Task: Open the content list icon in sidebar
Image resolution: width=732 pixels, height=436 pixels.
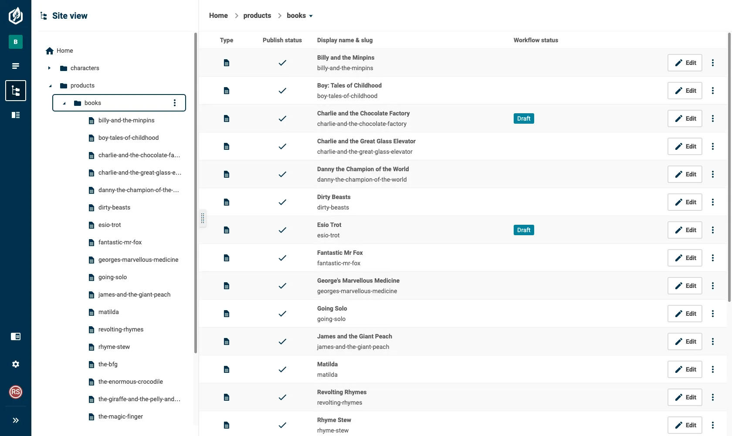Action: tap(16, 66)
